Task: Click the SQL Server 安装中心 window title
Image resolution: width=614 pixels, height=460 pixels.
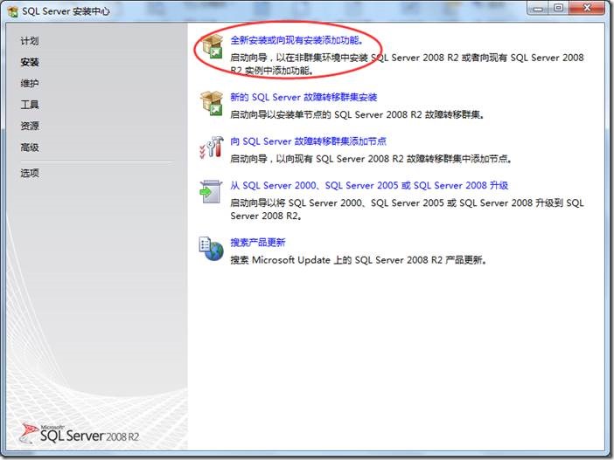Action: coord(66,11)
